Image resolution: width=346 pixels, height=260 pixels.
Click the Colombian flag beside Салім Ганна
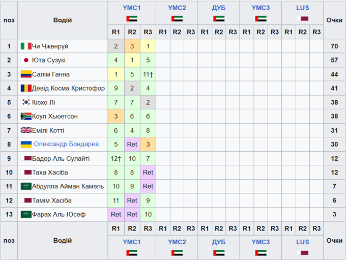26,74
